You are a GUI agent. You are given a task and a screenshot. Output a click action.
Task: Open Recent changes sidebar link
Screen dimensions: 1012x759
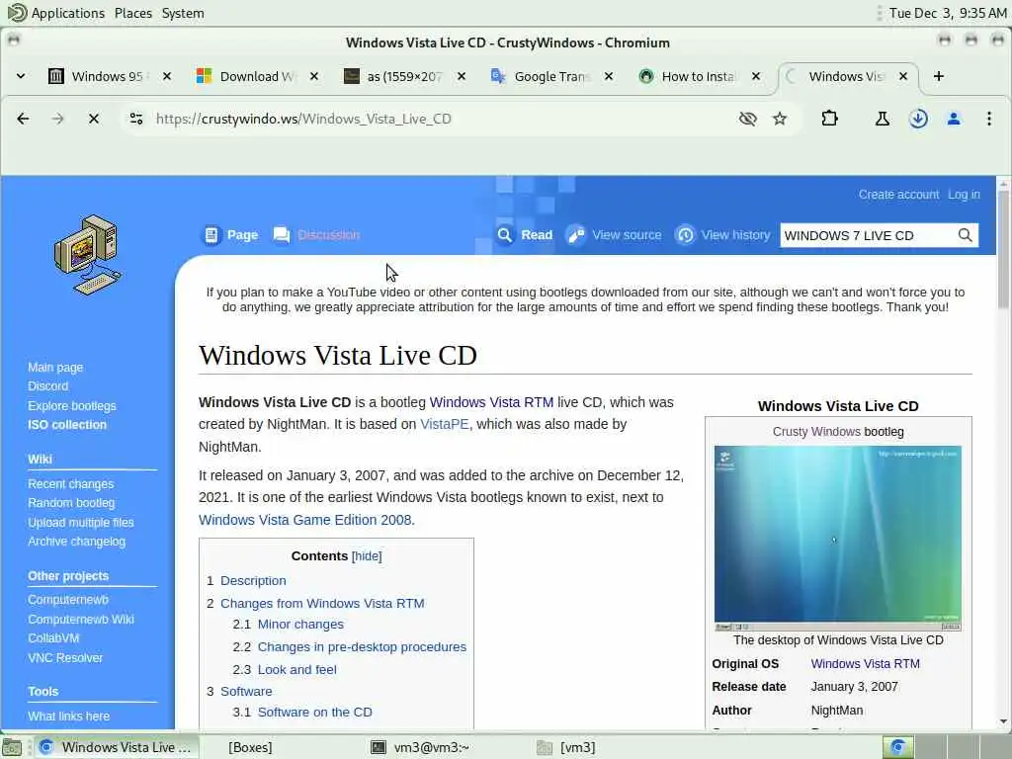pos(70,484)
